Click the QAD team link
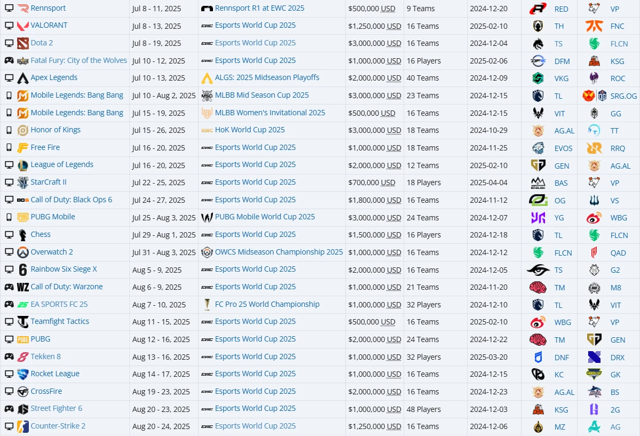 click(618, 253)
